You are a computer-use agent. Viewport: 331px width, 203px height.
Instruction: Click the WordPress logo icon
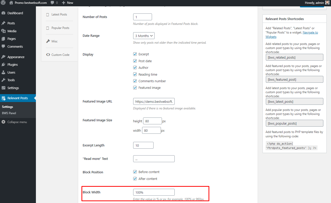(x=3, y=3)
